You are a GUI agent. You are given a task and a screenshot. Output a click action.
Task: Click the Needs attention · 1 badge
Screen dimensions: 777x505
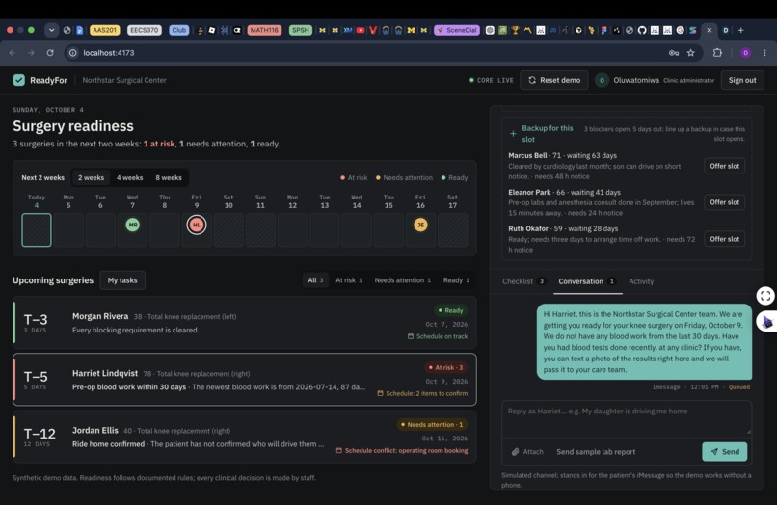pyautogui.click(x=432, y=425)
